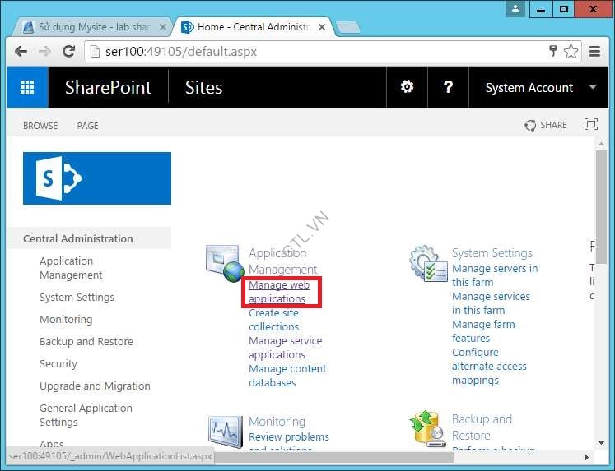Click the vertical scrollbar thumb
Screen dimensions: 615x471
click(601, 206)
